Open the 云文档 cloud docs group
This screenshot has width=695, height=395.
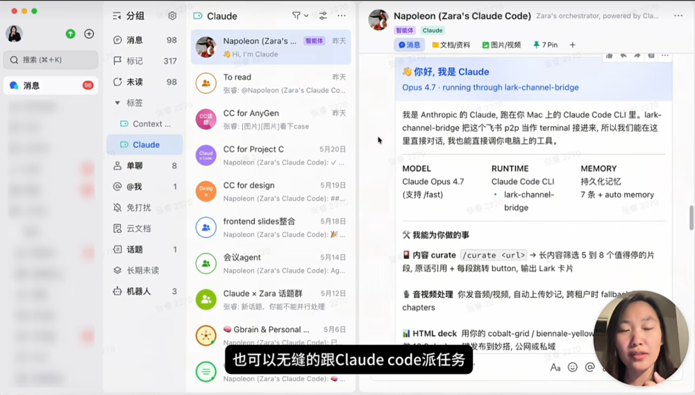(x=145, y=228)
